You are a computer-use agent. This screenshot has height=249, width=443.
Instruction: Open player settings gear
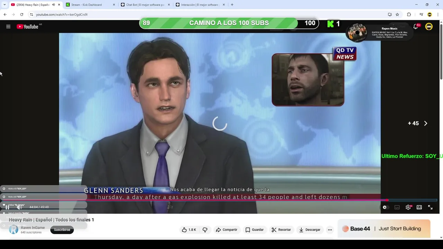click(x=408, y=207)
